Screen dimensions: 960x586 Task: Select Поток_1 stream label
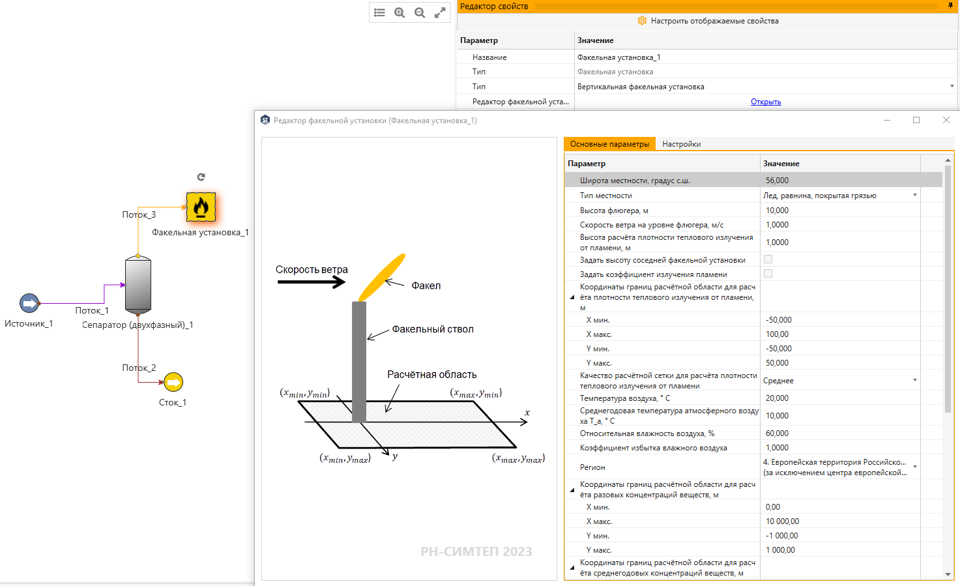pyautogui.click(x=92, y=310)
